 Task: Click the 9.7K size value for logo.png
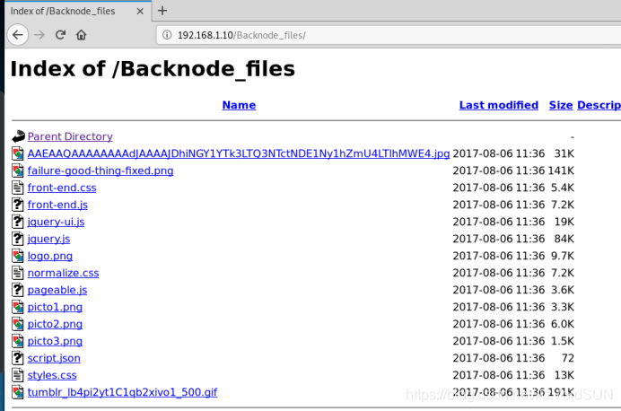pyautogui.click(x=563, y=256)
